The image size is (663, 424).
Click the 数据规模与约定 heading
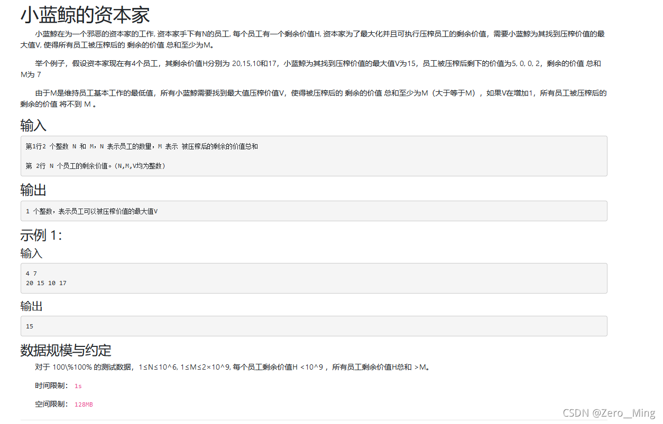(x=66, y=350)
